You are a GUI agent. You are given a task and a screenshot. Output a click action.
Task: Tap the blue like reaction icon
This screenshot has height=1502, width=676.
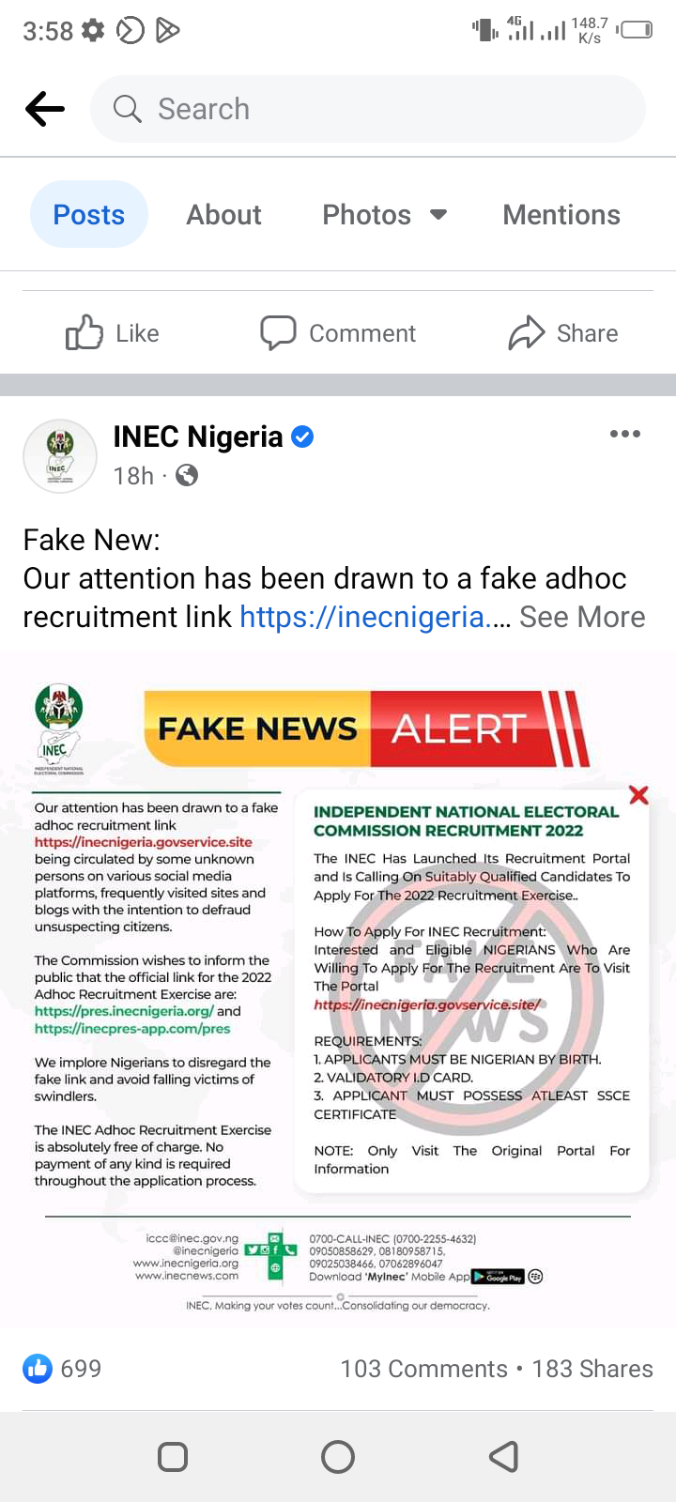[x=38, y=1369]
